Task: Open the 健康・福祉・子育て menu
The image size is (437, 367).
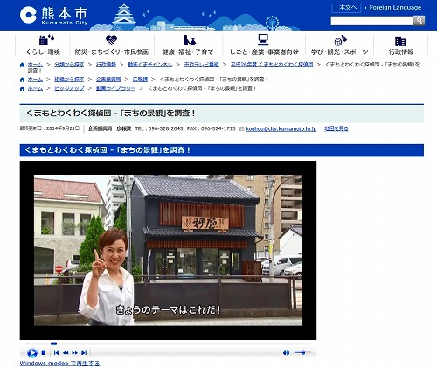Action: point(188,45)
